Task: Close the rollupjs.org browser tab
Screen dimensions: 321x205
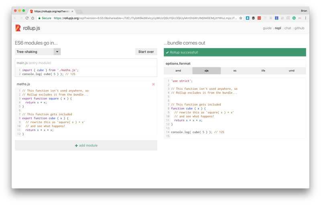Action: click(72, 12)
